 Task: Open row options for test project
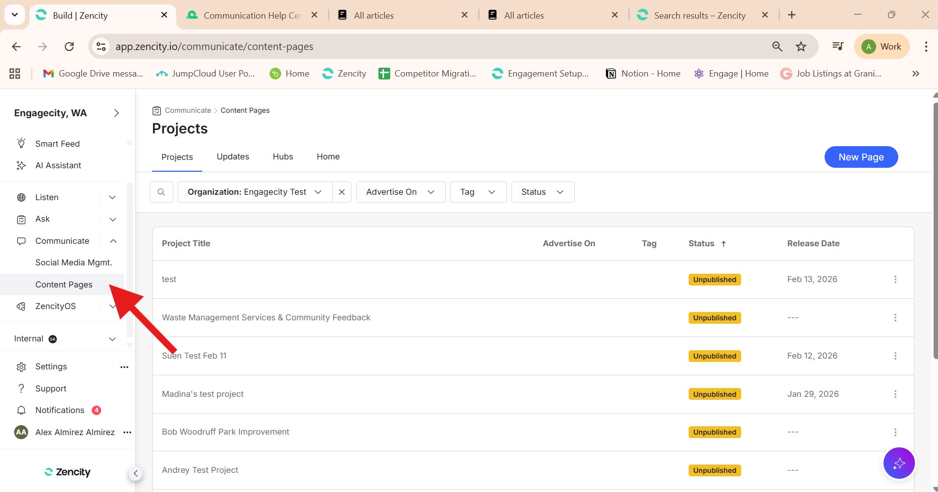tap(895, 279)
